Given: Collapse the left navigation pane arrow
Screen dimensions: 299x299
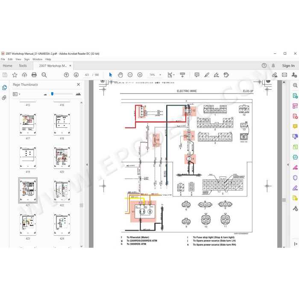Looking at the screenshot, I should point(87,164).
